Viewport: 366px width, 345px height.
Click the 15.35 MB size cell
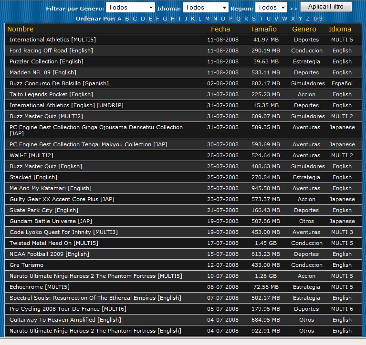(266, 105)
